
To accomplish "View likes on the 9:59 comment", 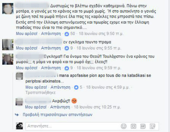I will (67, 68).
